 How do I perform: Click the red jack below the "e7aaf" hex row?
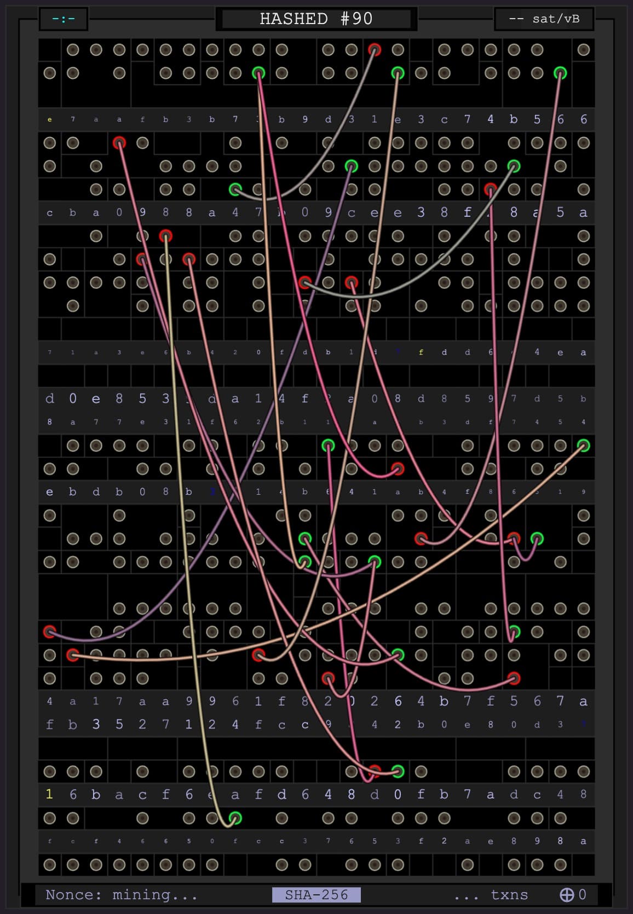[x=119, y=143]
